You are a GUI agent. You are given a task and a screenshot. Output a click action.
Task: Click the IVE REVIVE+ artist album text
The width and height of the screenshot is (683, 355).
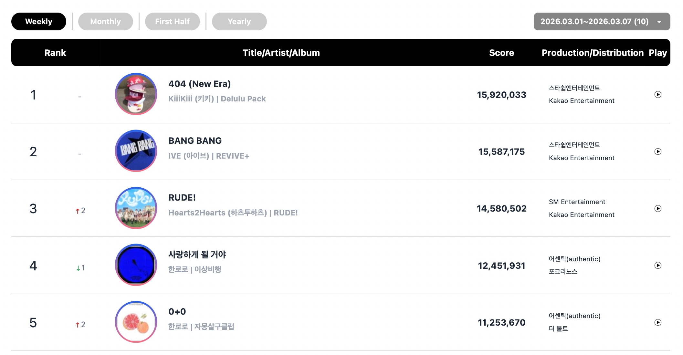click(x=209, y=156)
